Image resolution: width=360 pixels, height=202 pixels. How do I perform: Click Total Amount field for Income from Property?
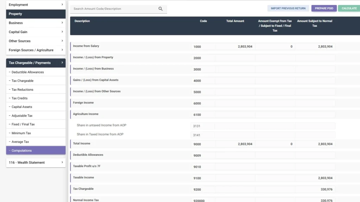(x=235, y=58)
